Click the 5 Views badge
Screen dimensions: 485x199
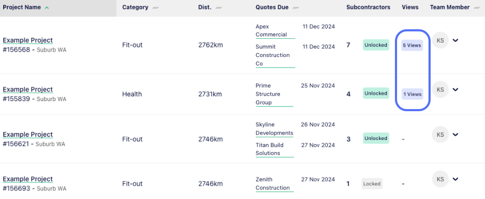(x=412, y=45)
